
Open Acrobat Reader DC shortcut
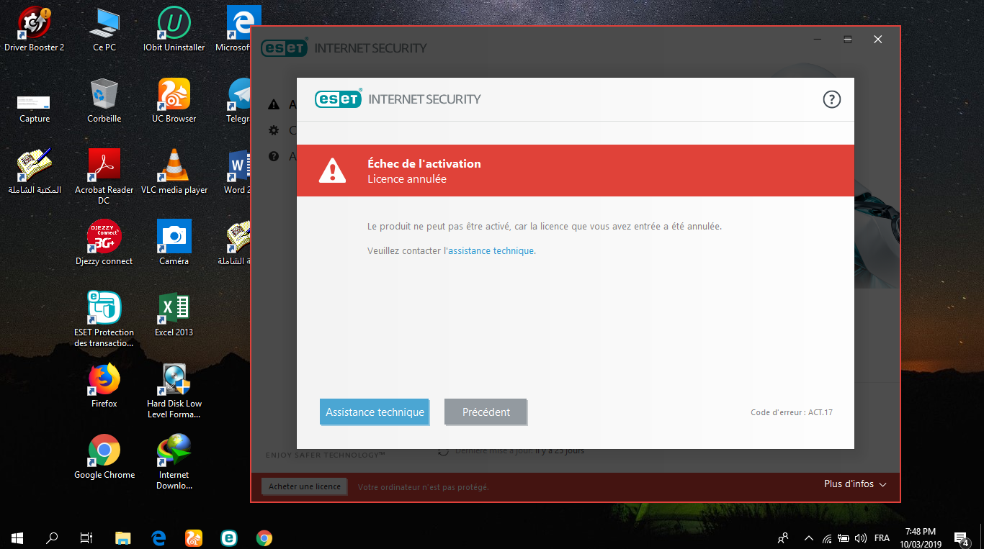coord(104,176)
